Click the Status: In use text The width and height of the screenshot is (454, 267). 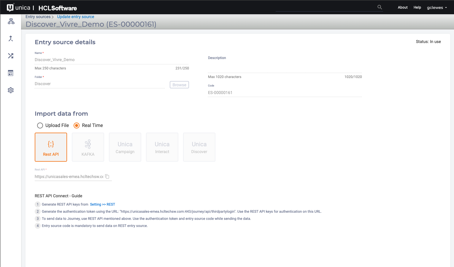click(428, 42)
